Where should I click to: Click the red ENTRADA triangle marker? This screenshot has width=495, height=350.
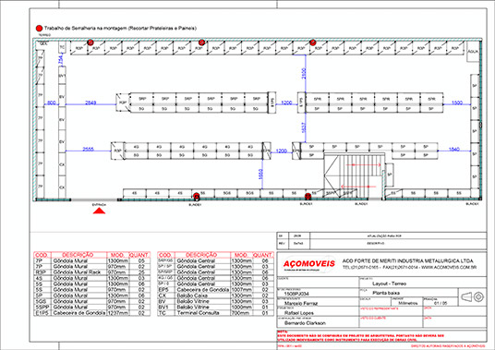point(99,211)
